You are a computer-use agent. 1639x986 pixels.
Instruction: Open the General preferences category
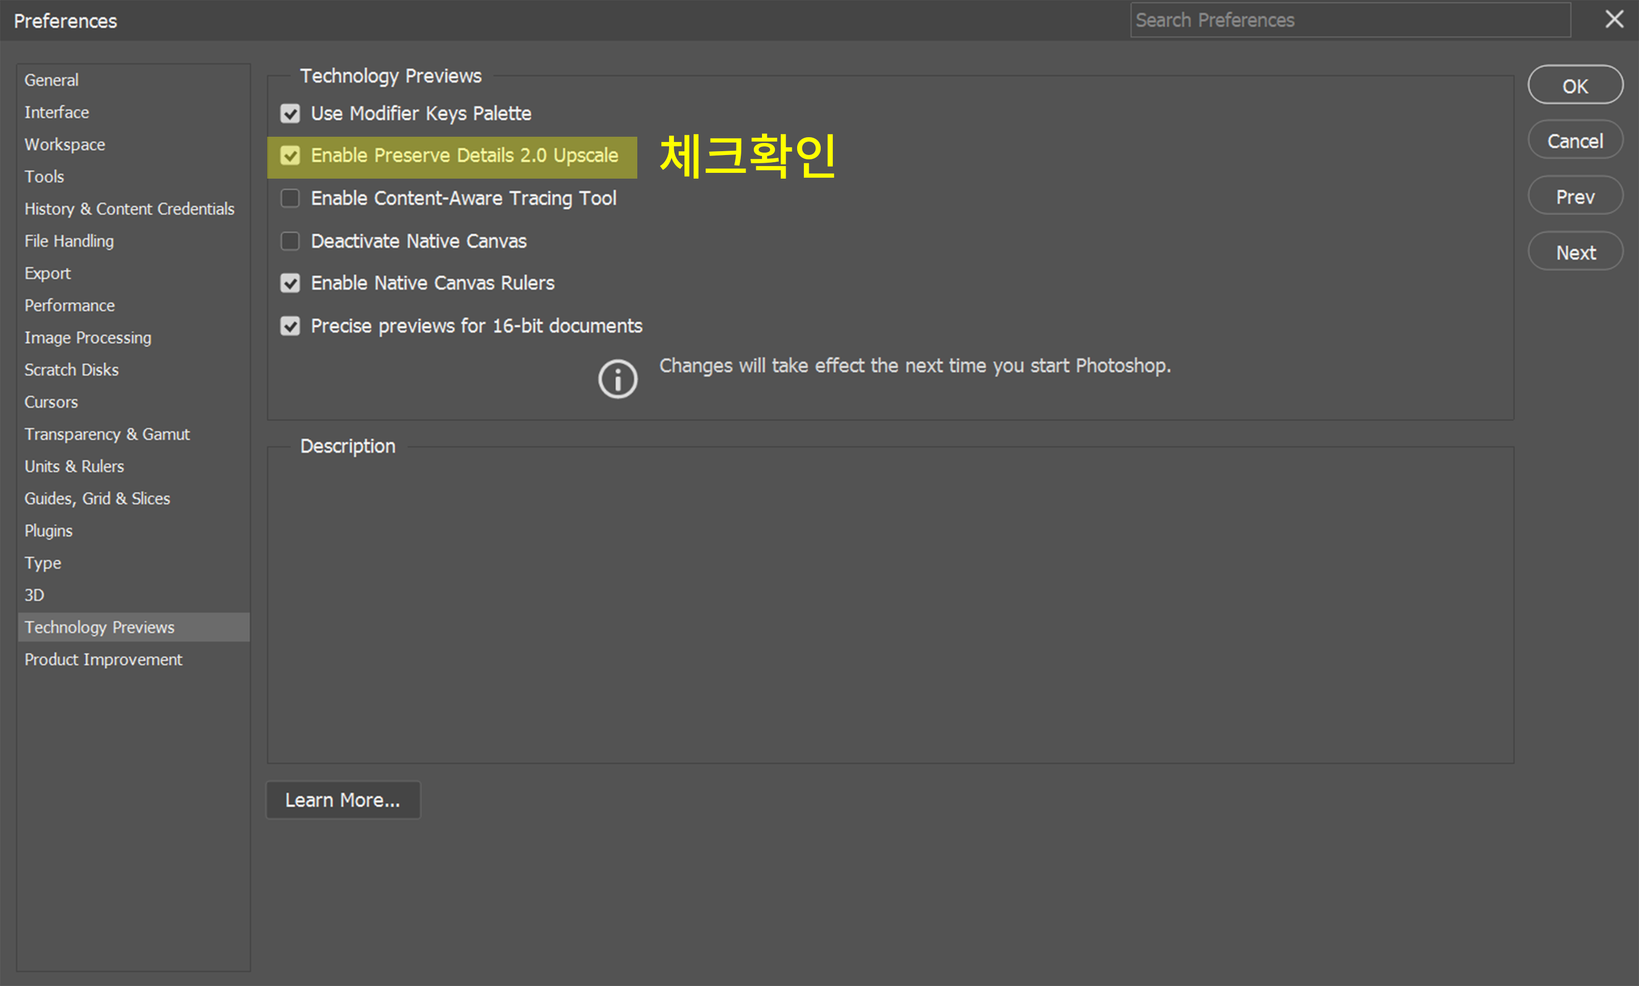(52, 80)
